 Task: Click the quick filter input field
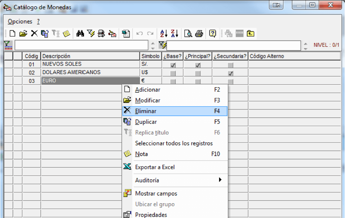[234, 46]
